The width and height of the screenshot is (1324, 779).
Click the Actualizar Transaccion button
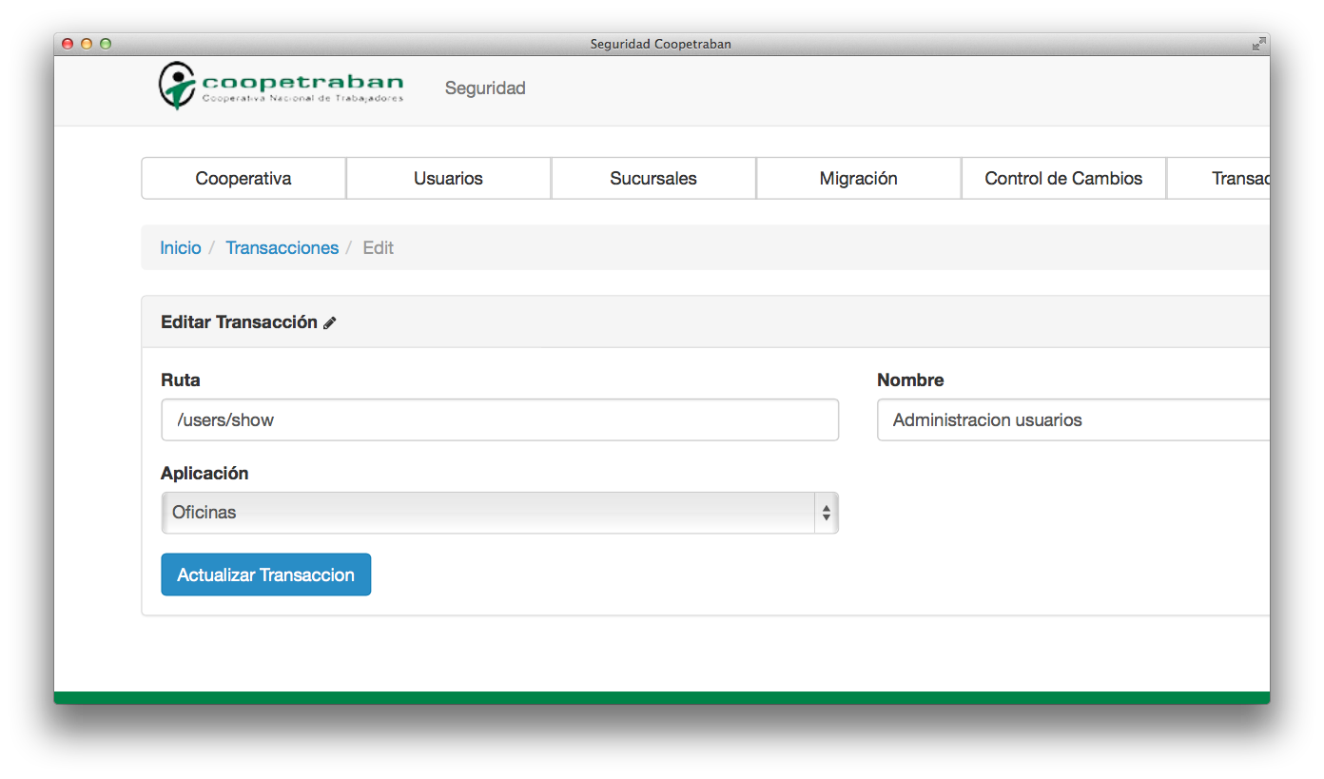(266, 575)
